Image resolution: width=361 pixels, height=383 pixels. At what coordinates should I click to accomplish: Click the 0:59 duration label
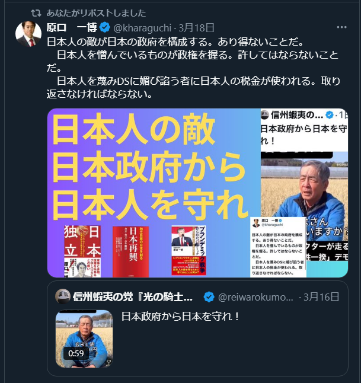76,353
